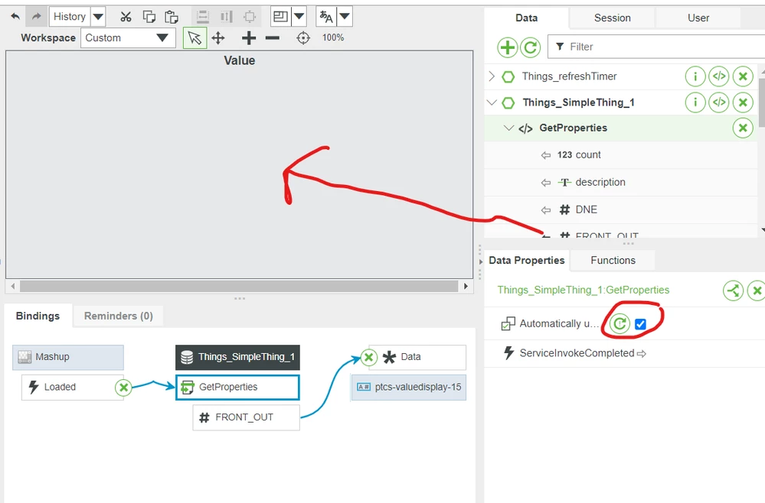765x503 pixels.
Task: Click the green show bindings share icon
Action: [733, 291]
